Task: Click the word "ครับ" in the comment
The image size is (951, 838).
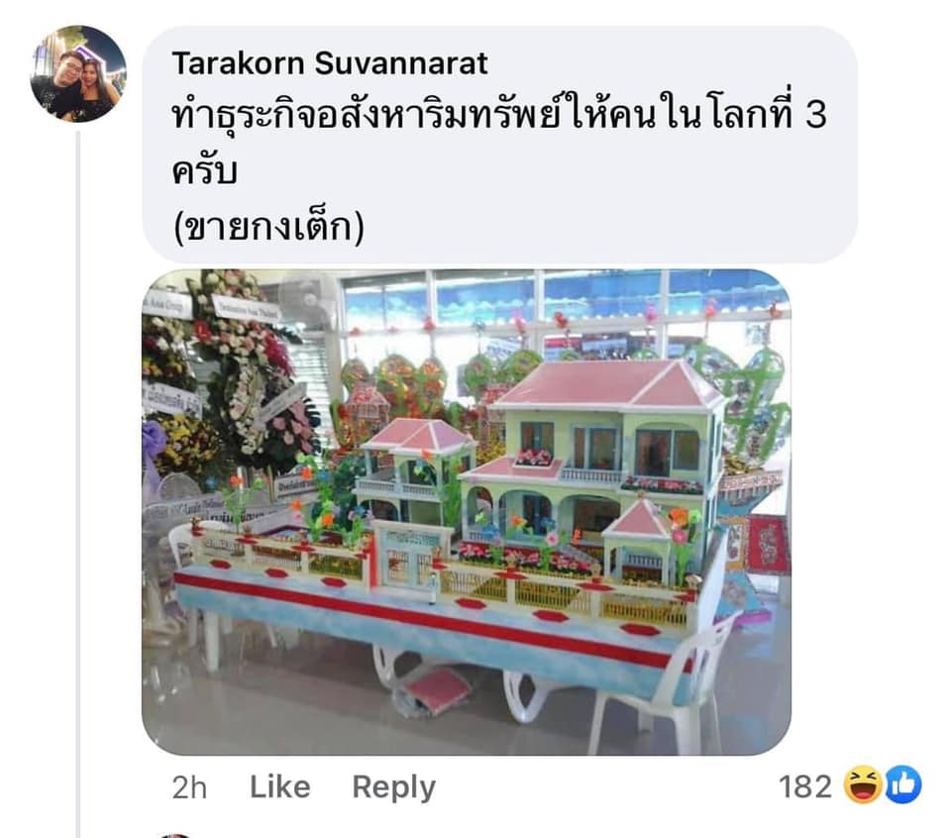Action: coord(204,169)
